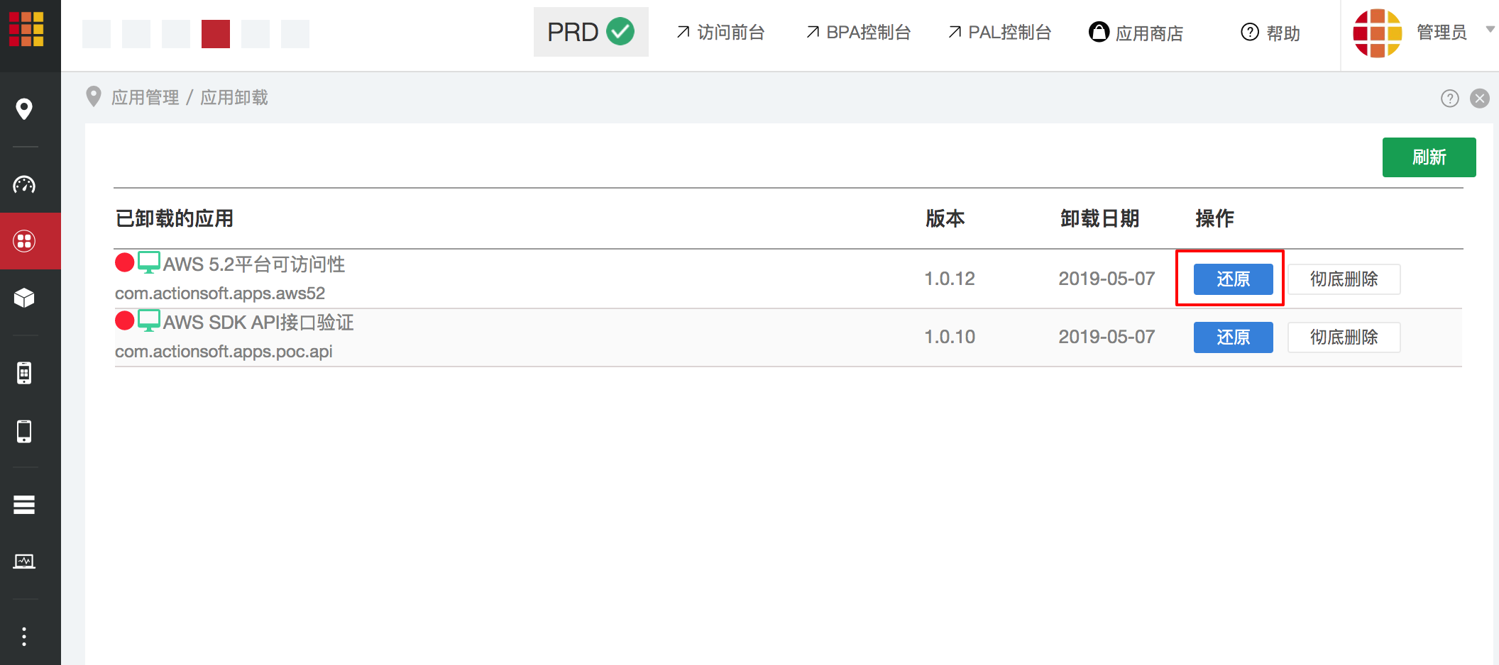The image size is (1499, 665).
Task: Click 彻底删除 for AWS SDK API接口验证
Action: (1344, 337)
